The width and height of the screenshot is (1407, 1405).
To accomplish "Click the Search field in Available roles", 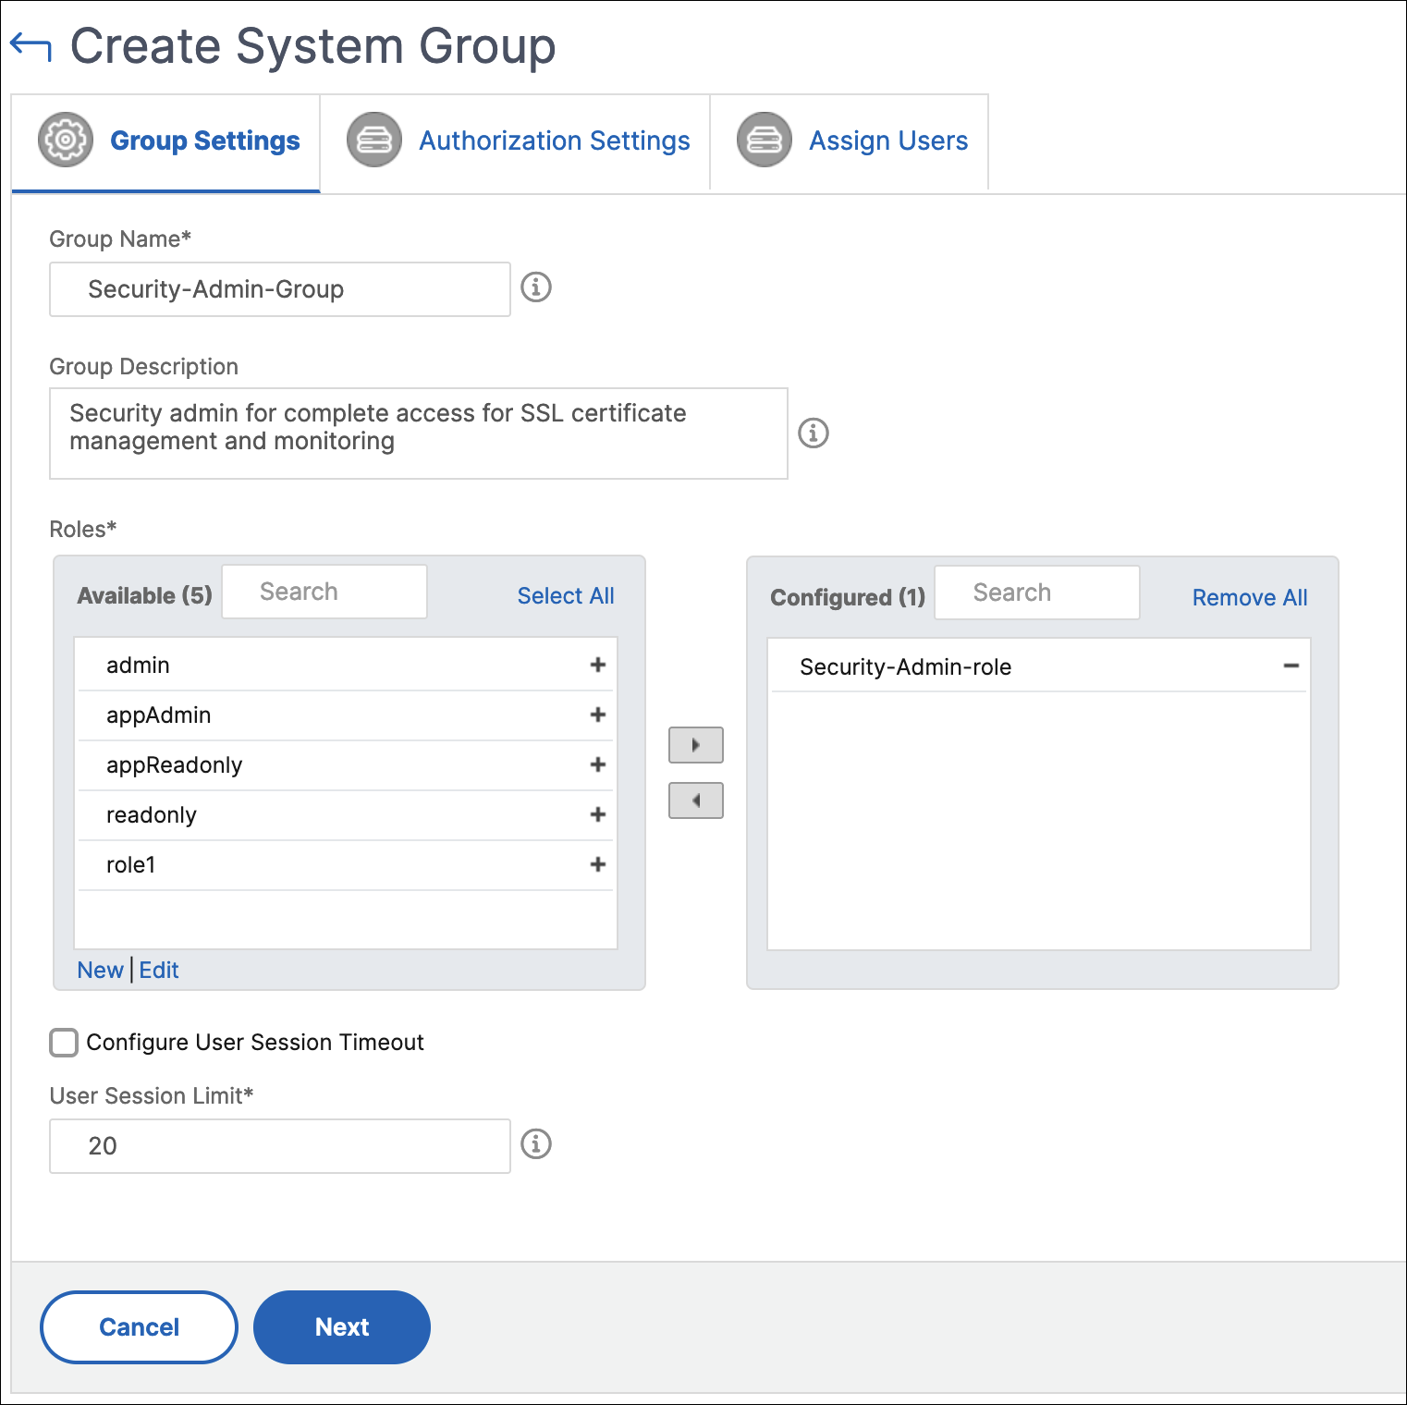I will tap(324, 592).
